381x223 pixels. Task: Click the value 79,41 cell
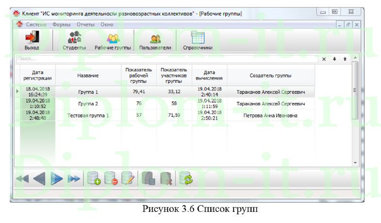139,92
